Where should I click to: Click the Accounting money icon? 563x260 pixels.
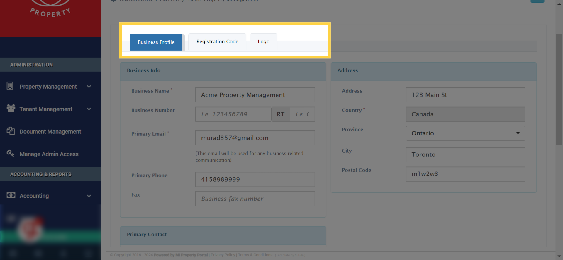coord(11,195)
